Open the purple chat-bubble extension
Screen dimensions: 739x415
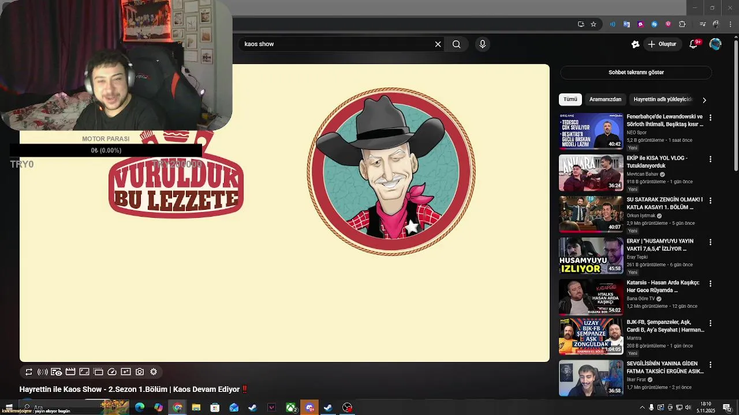click(640, 24)
